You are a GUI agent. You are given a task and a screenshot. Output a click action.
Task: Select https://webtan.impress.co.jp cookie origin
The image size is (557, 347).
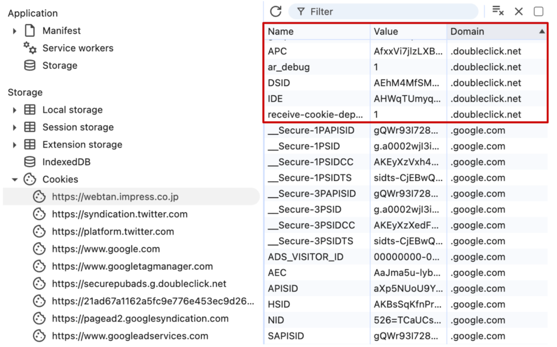tap(115, 197)
